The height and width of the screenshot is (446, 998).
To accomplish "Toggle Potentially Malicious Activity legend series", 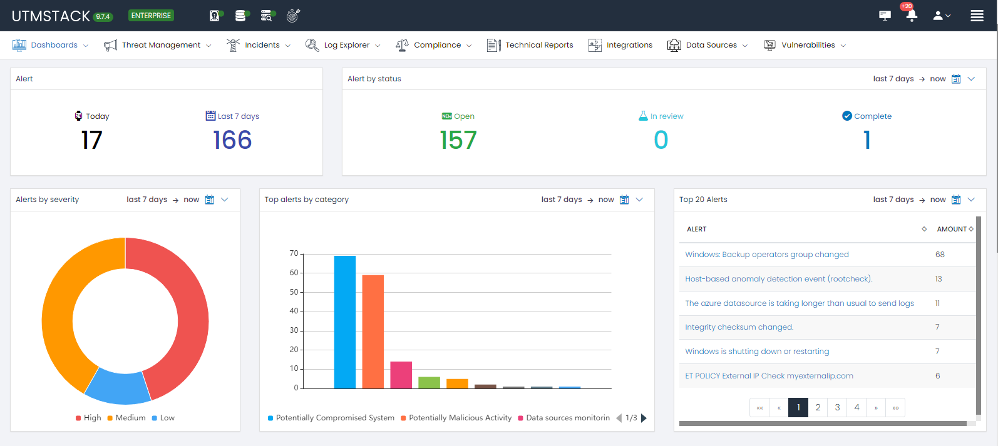I will click(456, 418).
